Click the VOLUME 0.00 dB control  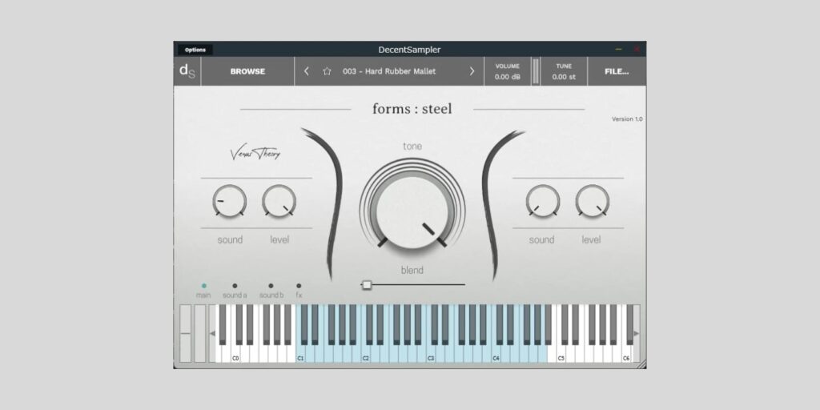coord(507,71)
